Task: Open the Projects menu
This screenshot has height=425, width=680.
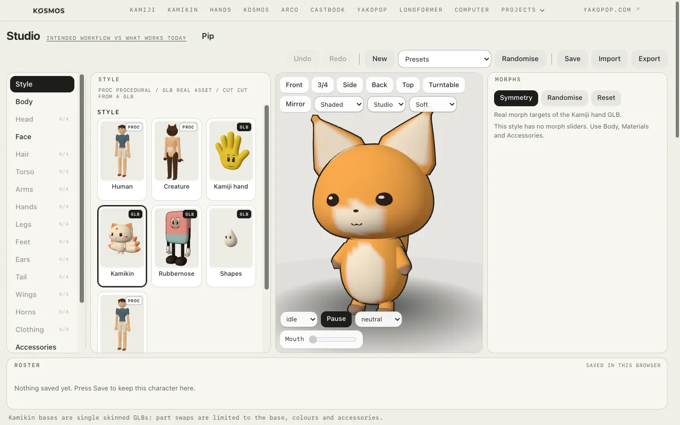Action: pyautogui.click(x=523, y=10)
